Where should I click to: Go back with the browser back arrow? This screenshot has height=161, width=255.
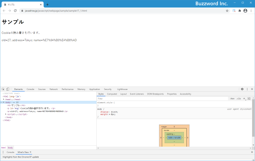4,11
